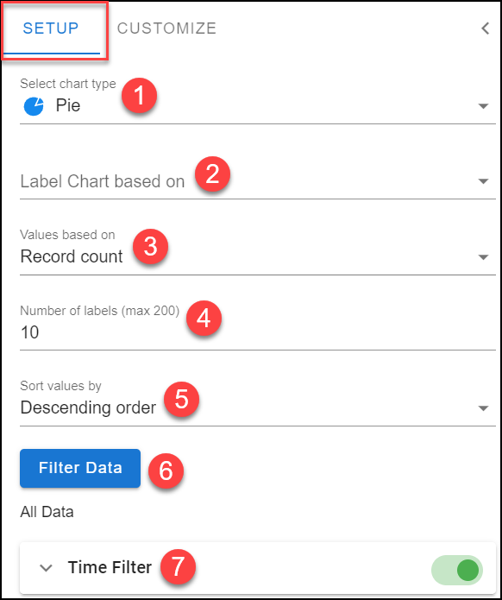Screen dimensions: 502x600
Task: Open the Label Chart based on dropdown
Action: click(258, 181)
